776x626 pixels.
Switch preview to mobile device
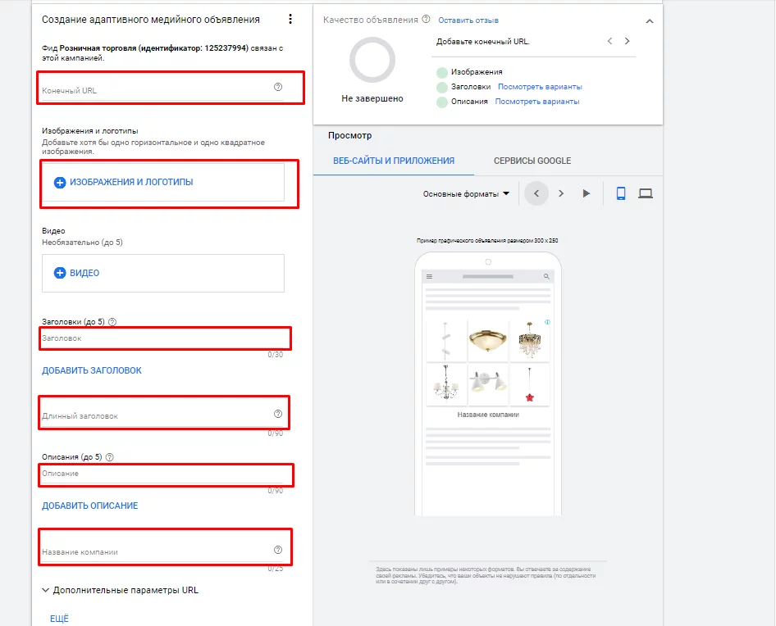(621, 193)
